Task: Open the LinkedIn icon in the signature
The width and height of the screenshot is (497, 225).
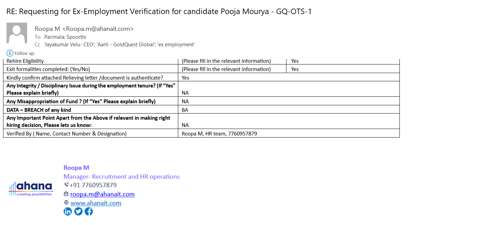Action: [68, 212]
